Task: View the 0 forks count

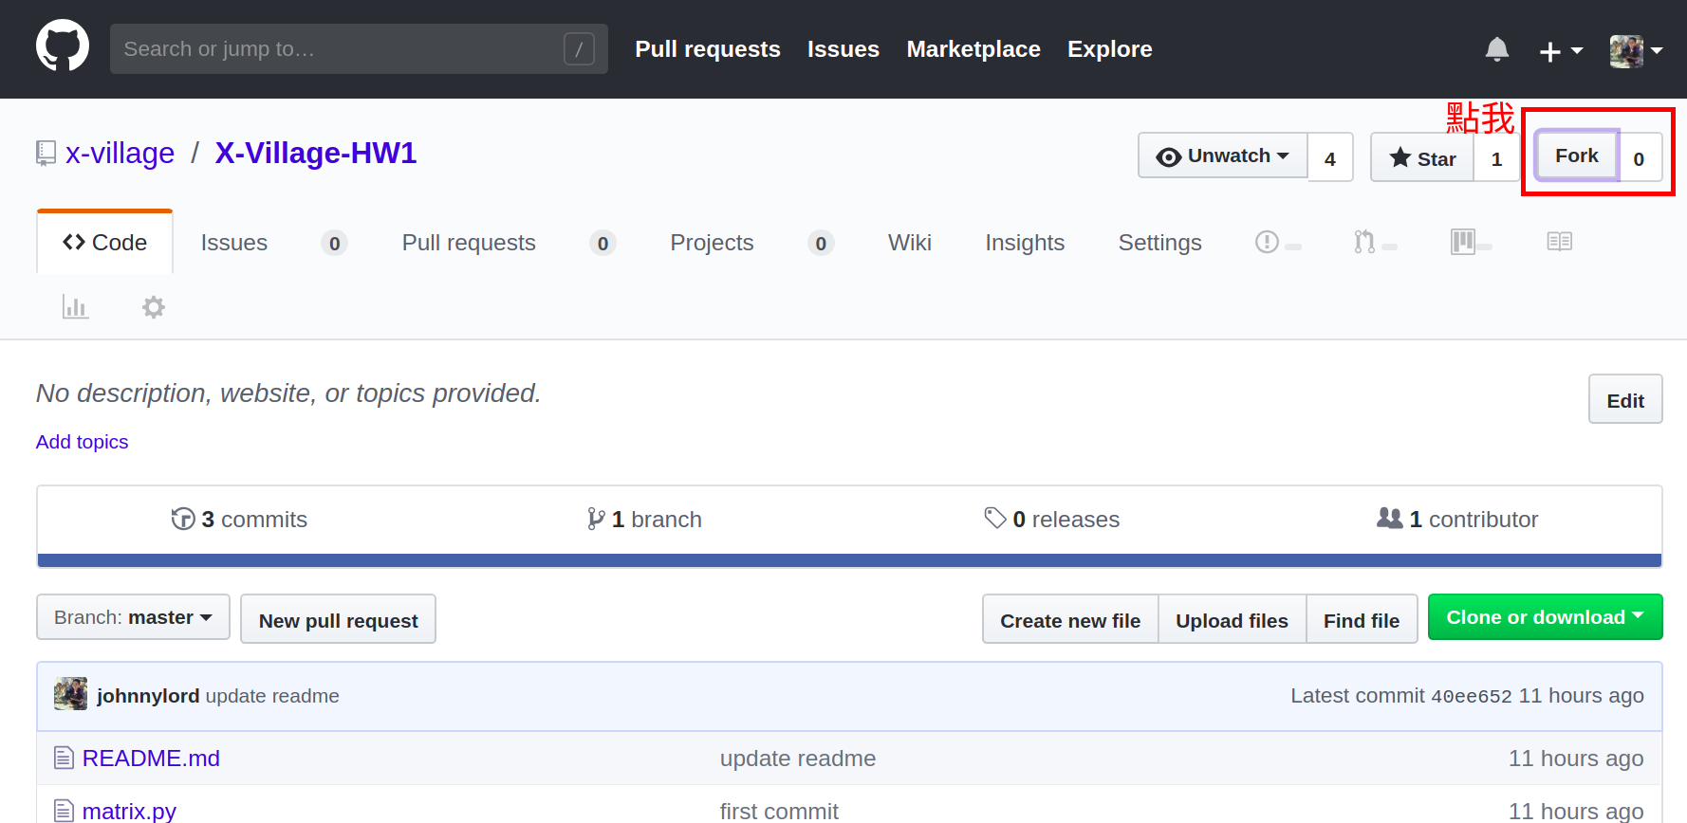Action: point(1639,158)
